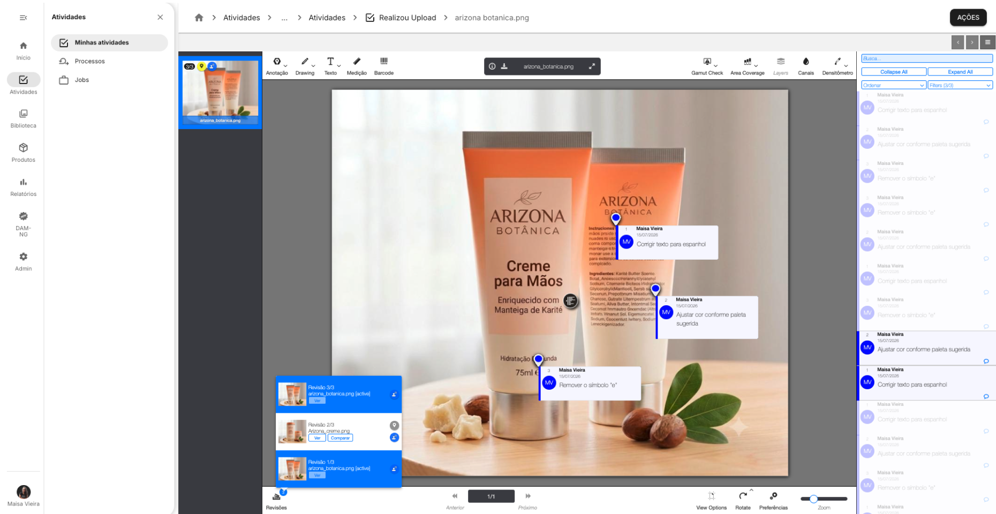The image size is (996, 514).
Task: Select the Drawing tool
Action: (305, 66)
